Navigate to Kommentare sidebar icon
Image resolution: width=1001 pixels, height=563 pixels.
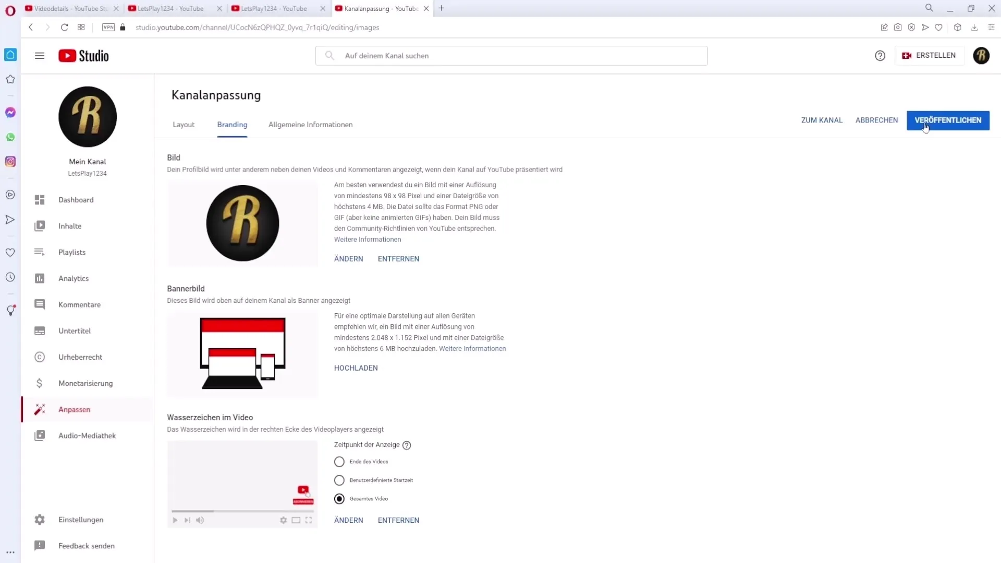click(x=39, y=304)
